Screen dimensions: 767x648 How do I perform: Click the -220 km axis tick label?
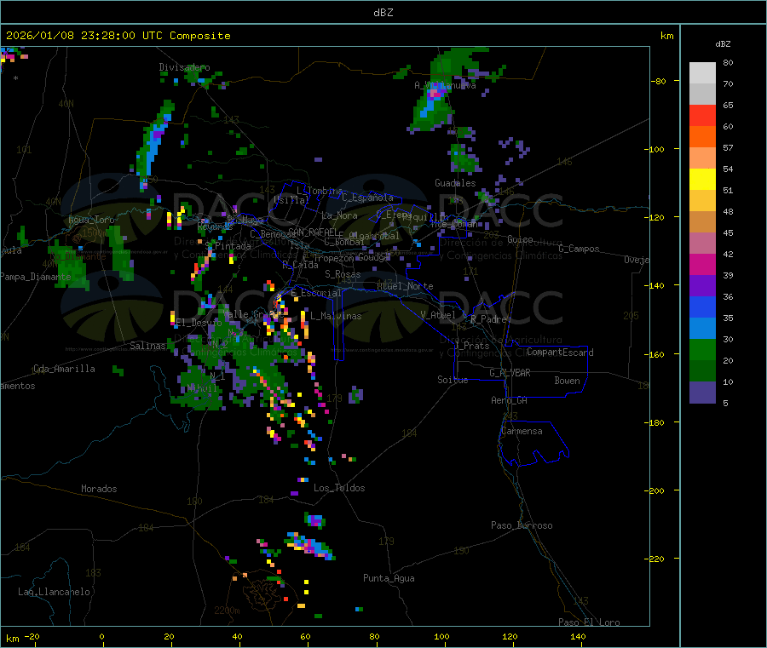656,559
